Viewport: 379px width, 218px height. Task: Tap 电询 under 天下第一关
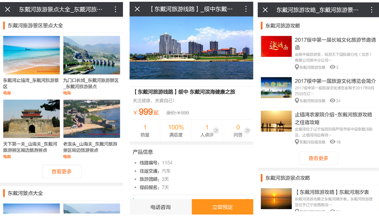tap(7, 157)
